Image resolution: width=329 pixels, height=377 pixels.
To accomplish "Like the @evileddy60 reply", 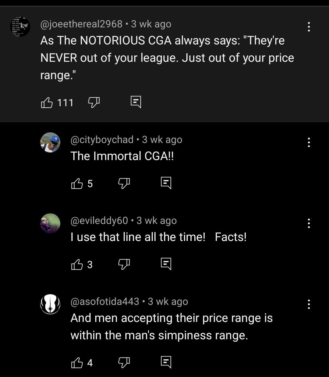I will (x=77, y=264).
